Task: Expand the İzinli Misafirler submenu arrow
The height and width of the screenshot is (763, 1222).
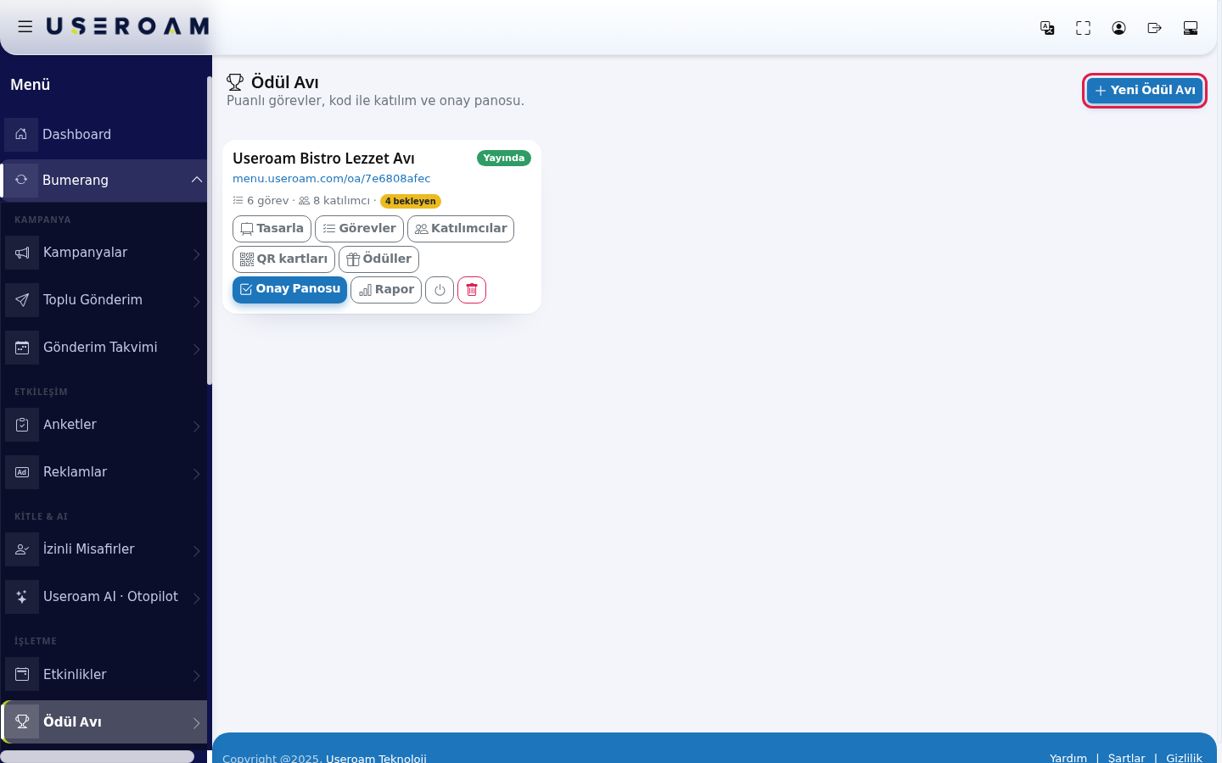Action: click(x=196, y=550)
